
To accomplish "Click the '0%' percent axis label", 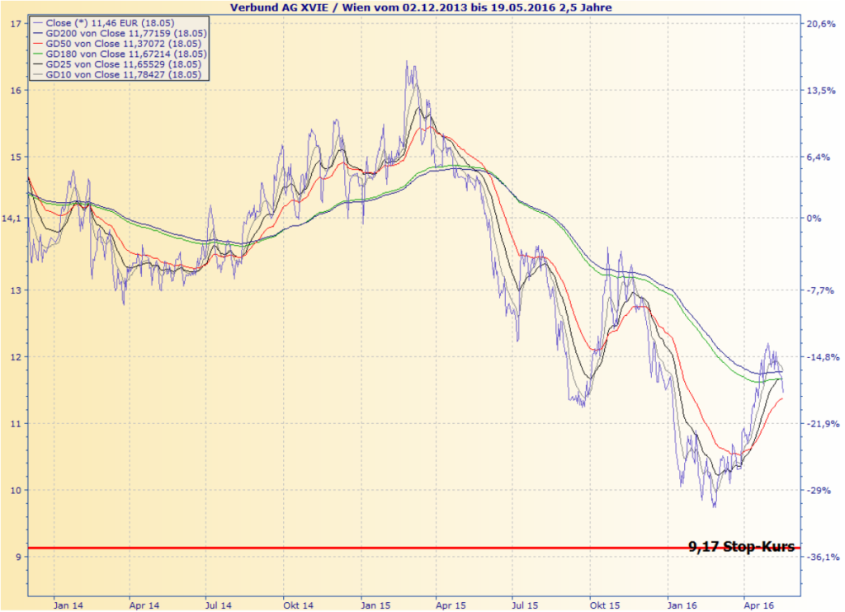I will pos(814,219).
